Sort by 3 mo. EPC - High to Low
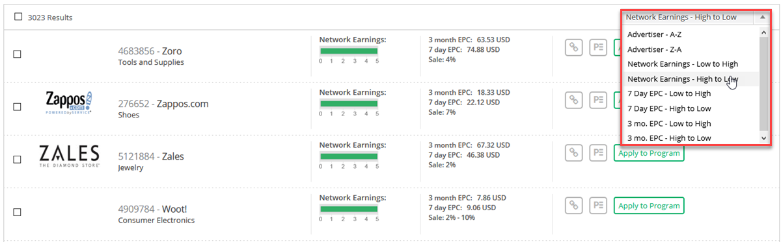The width and height of the screenshot is (781, 242). coord(691,138)
